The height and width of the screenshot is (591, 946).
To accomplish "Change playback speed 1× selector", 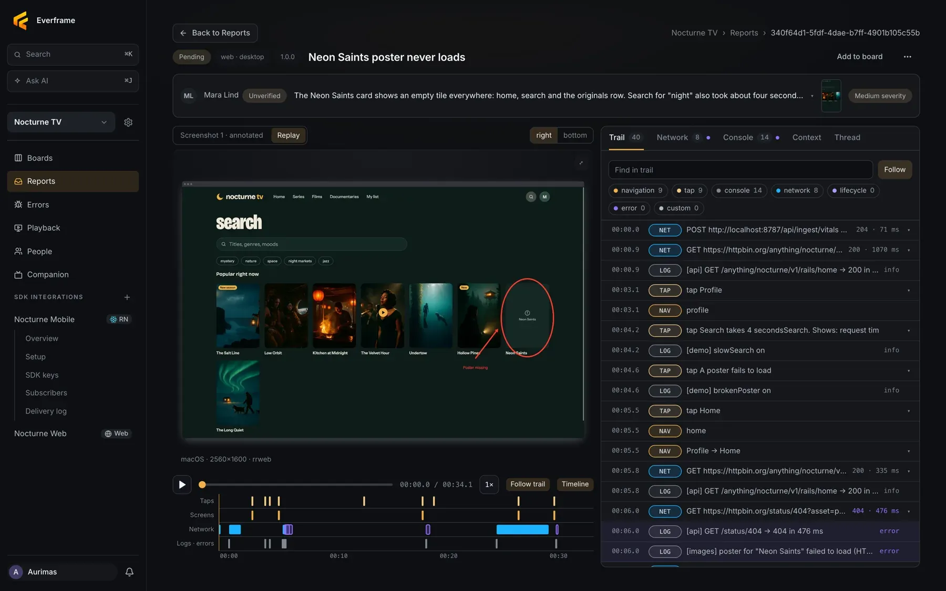I will click(x=489, y=484).
